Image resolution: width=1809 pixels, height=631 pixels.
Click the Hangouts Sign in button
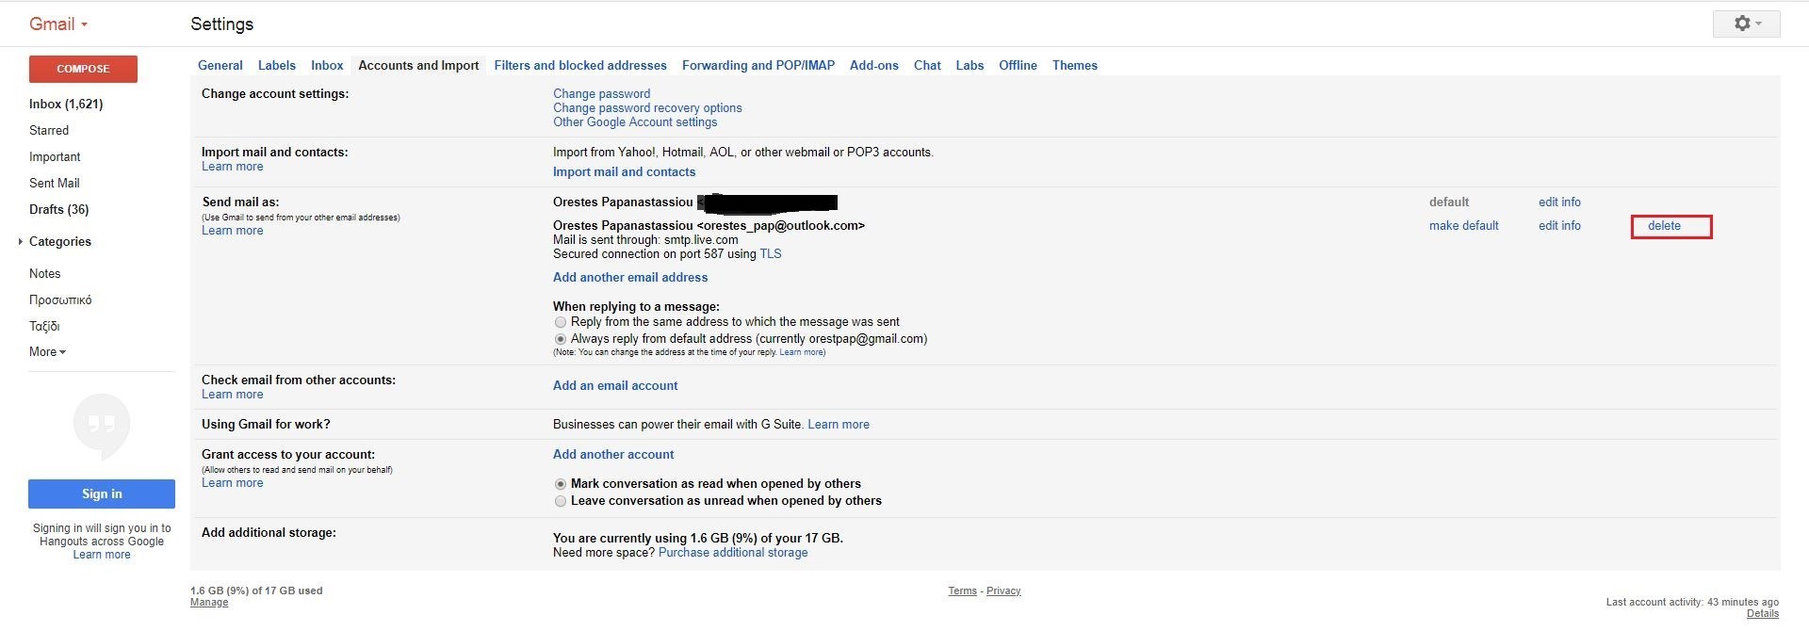click(102, 493)
